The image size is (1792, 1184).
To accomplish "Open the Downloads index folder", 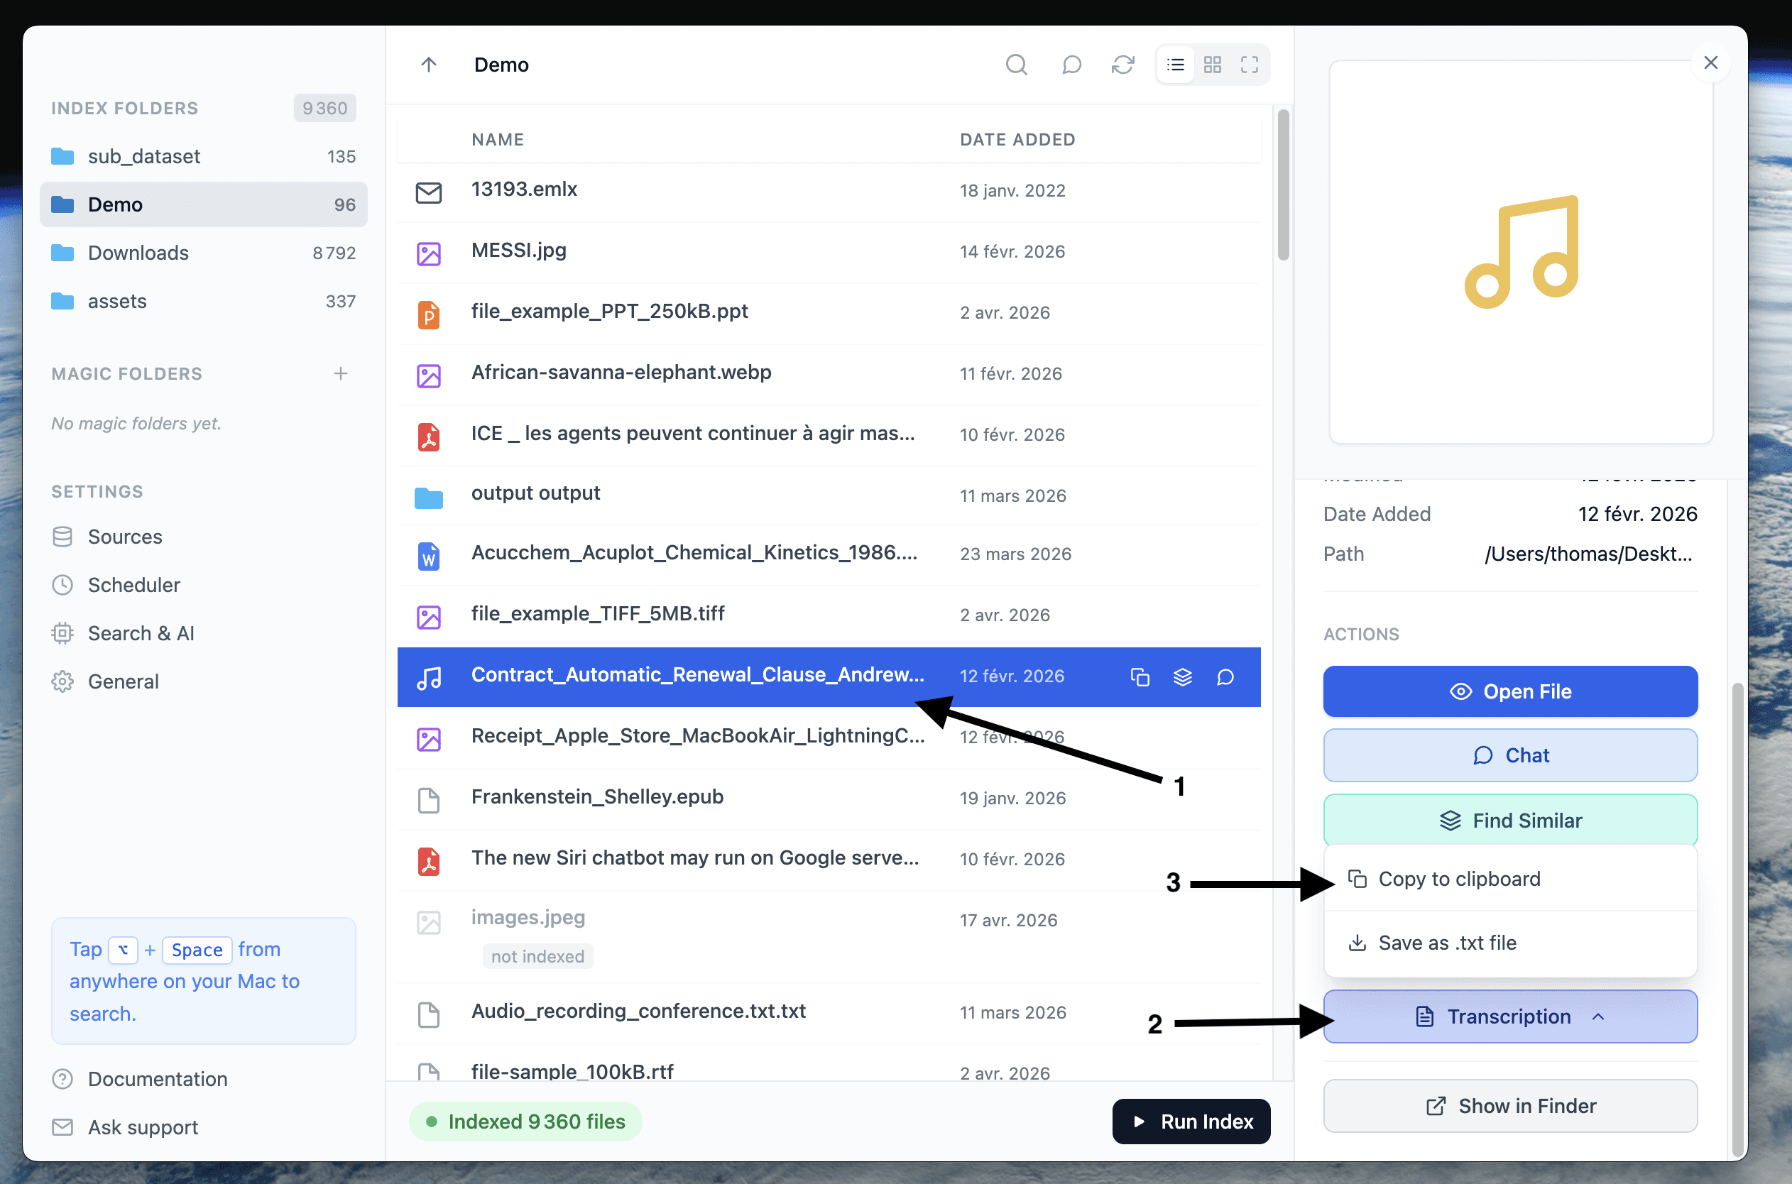I will point(138,253).
